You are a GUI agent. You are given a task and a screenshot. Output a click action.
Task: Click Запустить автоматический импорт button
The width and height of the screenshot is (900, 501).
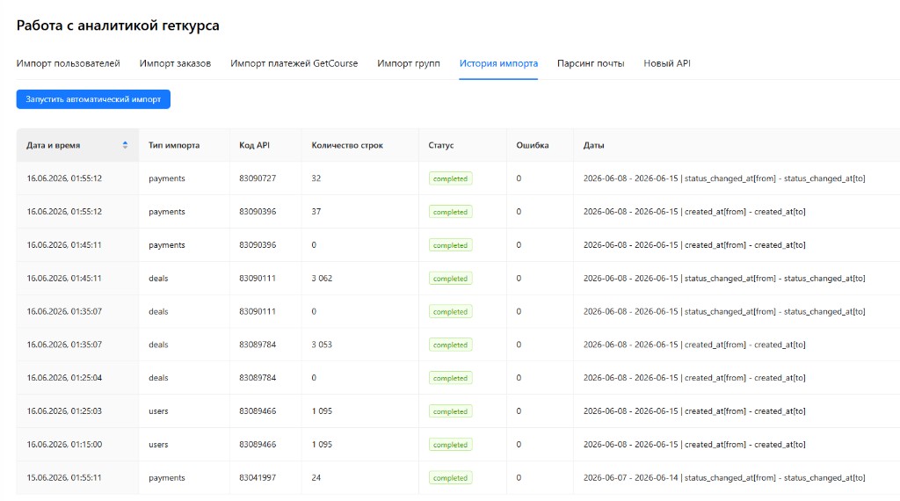[93, 99]
